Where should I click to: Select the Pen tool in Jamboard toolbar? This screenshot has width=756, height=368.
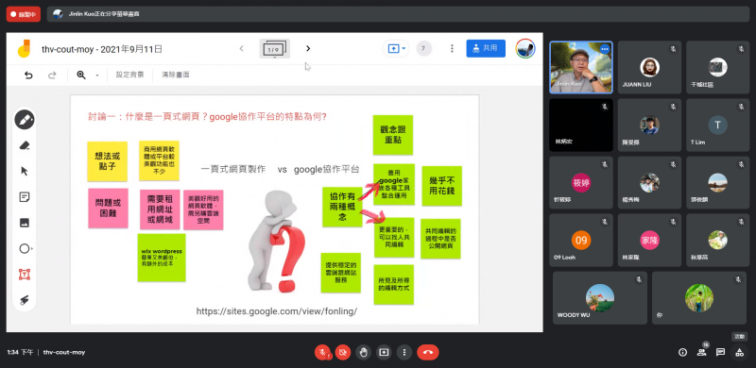coord(25,120)
